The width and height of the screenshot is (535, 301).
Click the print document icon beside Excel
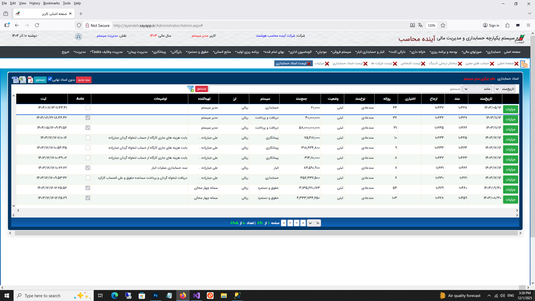click(x=15, y=80)
